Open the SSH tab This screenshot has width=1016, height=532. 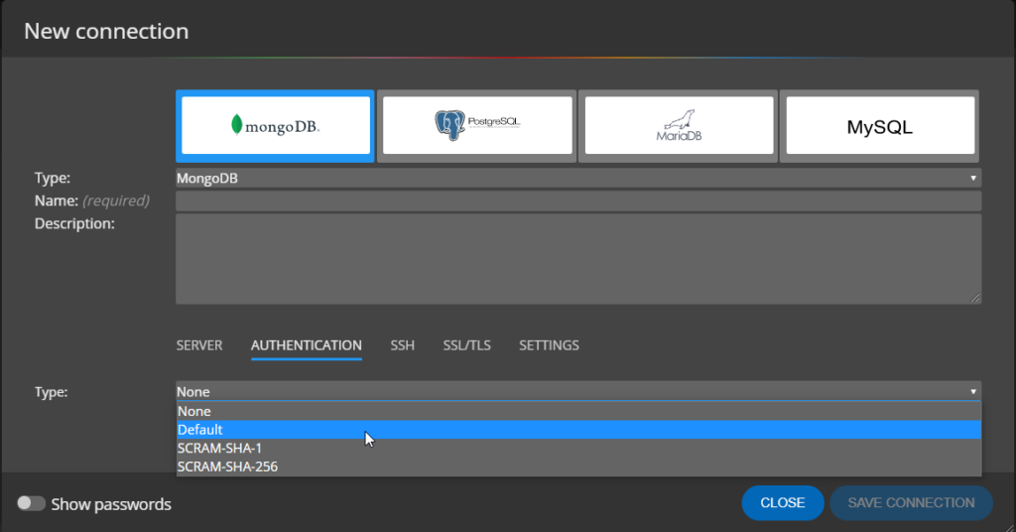[403, 345]
